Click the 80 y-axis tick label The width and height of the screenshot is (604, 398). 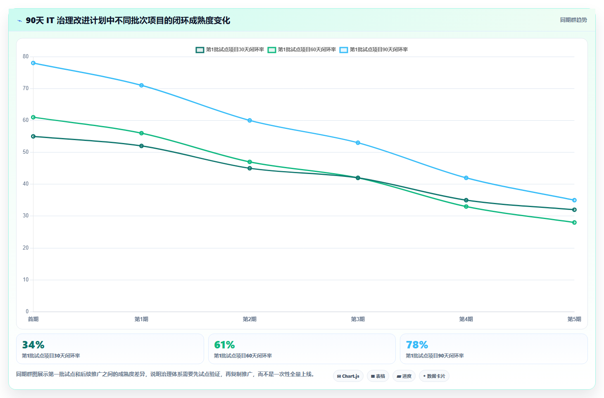click(x=26, y=57)
